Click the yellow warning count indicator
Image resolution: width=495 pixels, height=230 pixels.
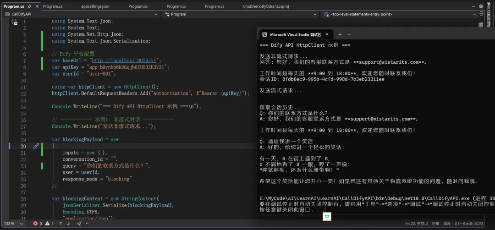pos(49,224)
